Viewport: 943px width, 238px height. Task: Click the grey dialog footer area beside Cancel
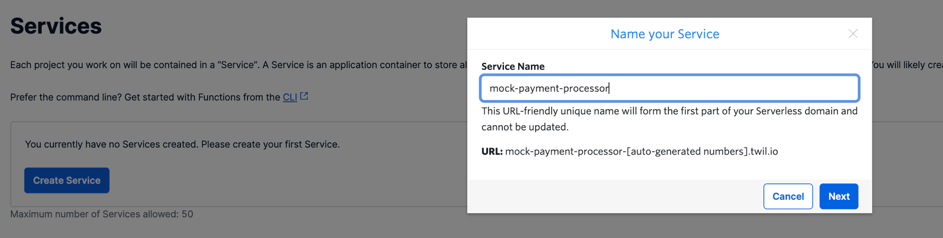(x=613, y=196)
